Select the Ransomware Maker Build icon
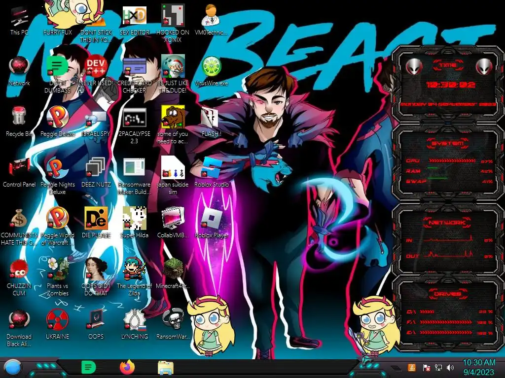This screenshot has height=378, width=505. pos(134,176)
